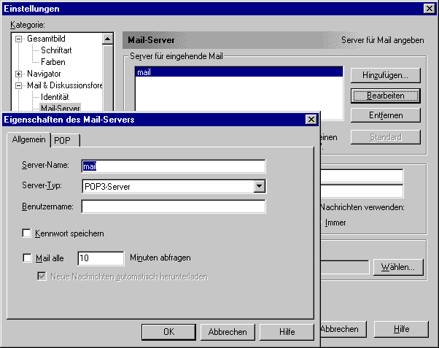Collapse the Gesamtbild tree node
The height and width of the screenshot is (348, 439).
18,39
